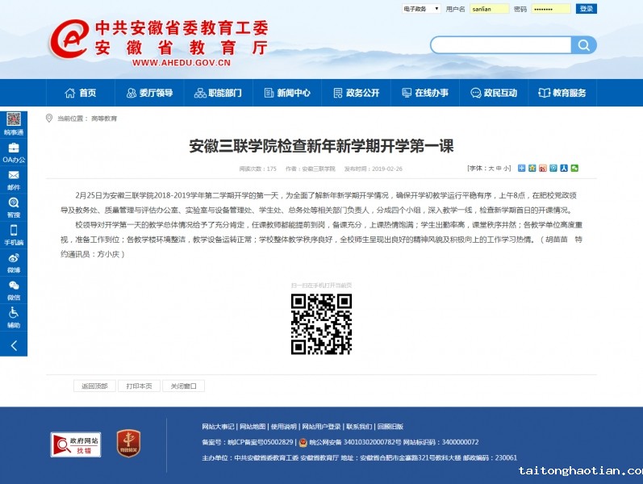Select the 手机端 mobile icon in sidebar
The image size is (643, 484).
click(14, 234)
